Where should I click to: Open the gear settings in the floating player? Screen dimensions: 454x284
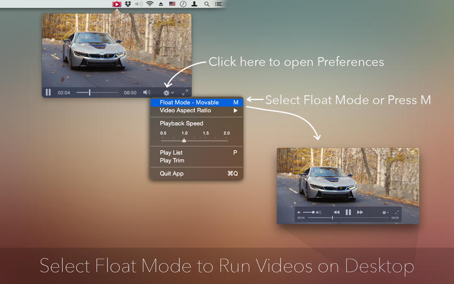(x=384, y=212)
